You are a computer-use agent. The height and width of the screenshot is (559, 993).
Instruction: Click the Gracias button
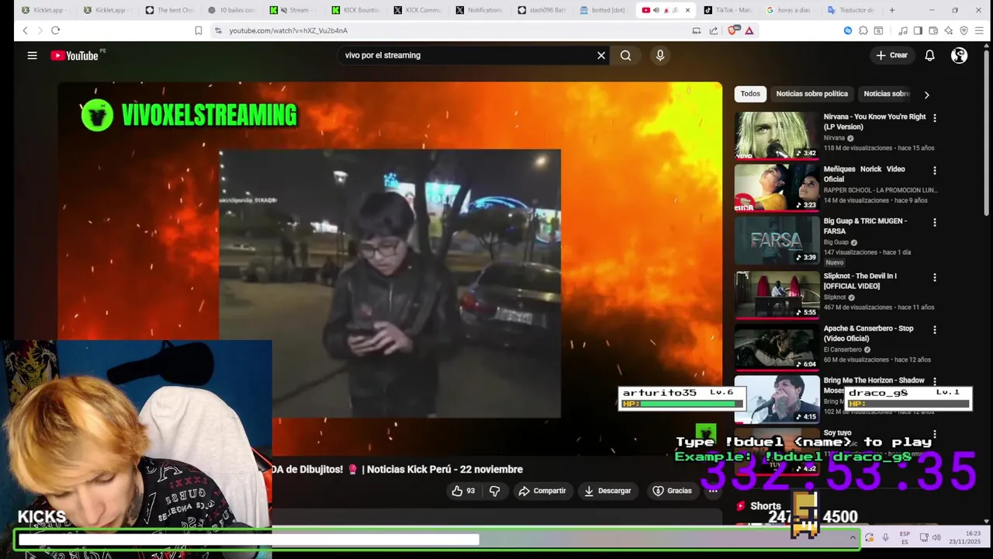672,491
